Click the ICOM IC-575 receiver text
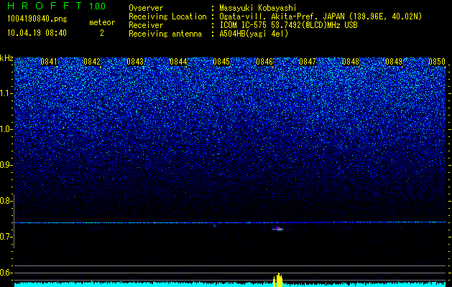The height and width of the screenshot is (287, 452). click(288, 25)
